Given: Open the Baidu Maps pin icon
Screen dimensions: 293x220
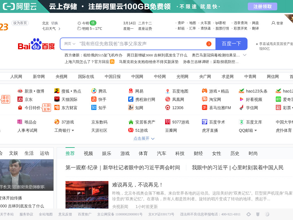Looking at the screenshot, I should pyautogui.click(x=168, y=91).
